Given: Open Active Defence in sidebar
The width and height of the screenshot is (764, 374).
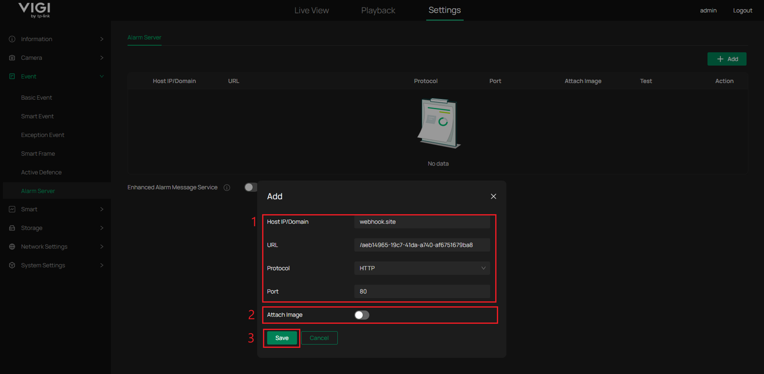Looking at the screenshot, I should pos(41,172).
